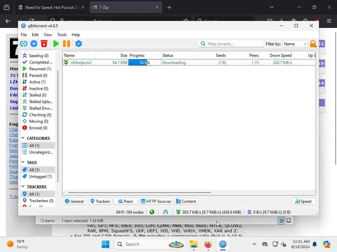This screenshot has width=337, height=252.
Task: Open the Peers details tab
Action: [125, 201]
